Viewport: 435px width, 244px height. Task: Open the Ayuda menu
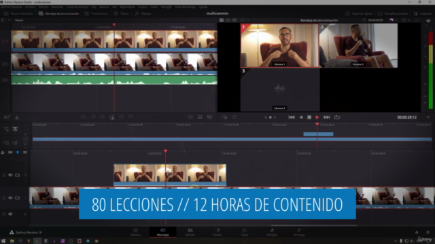point(203,7)
